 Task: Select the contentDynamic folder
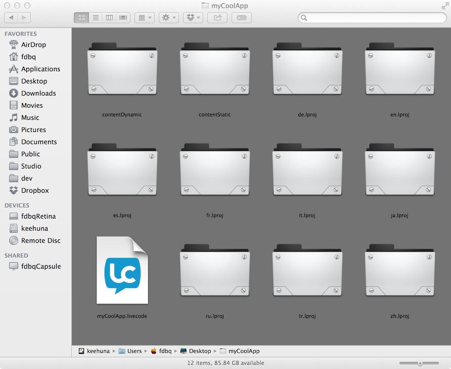coord(122,71)
